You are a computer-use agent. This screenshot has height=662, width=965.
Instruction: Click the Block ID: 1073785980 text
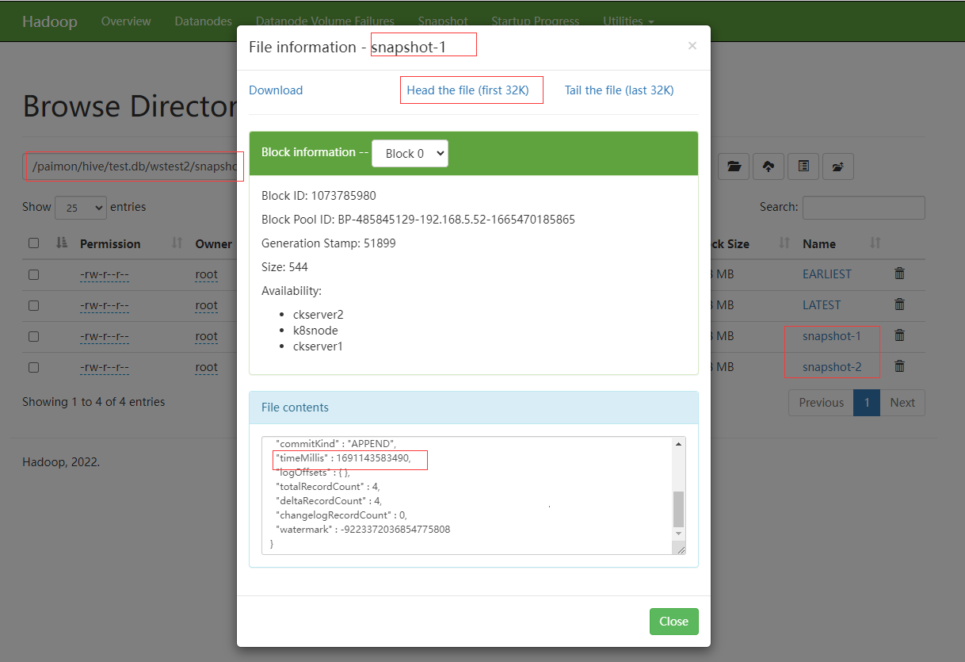(318, 195)
